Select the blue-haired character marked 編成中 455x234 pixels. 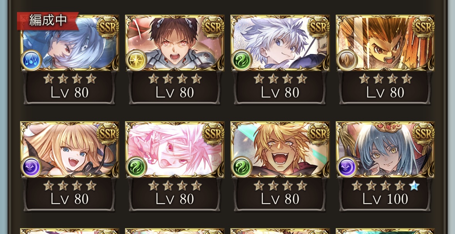(x=69, y=43)
